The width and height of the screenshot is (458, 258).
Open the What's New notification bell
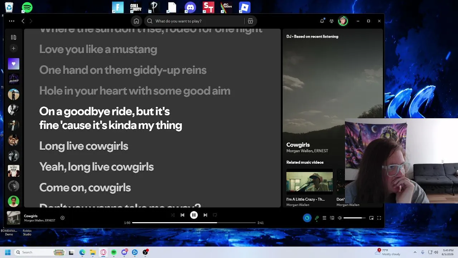pos(322,21)
